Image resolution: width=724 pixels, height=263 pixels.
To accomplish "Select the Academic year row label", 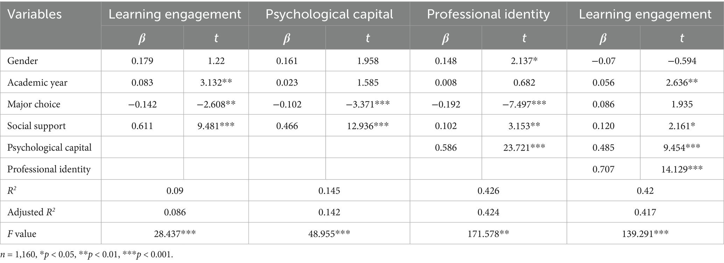I will pos(37,82).
